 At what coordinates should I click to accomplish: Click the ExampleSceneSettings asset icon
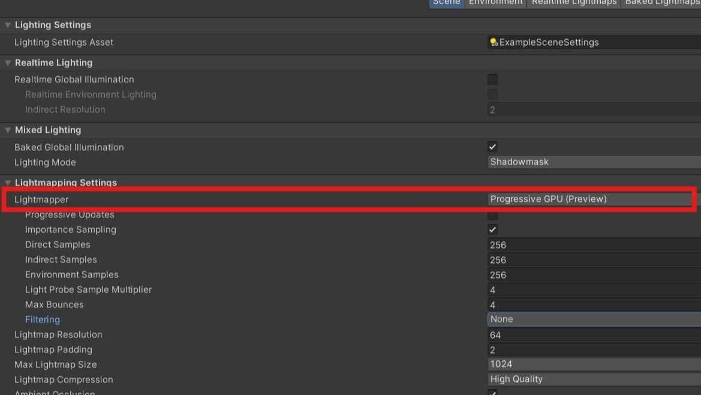pyautogui.click(x=493, y=42)
